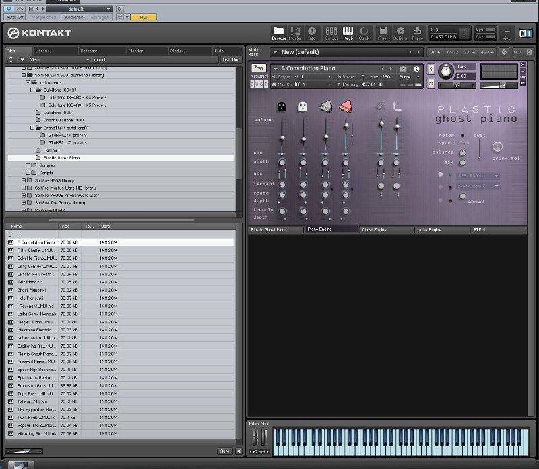Click the instrument pan slider
This screenshot has height=469, width=539.
click(457, 85)
